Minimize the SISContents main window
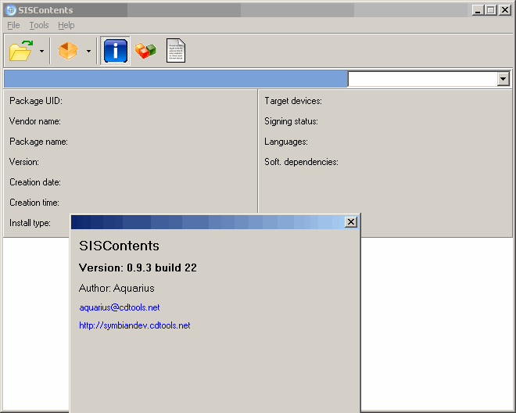Image resolution: width=516 pixels, height=413 pixels. point(478,10)
